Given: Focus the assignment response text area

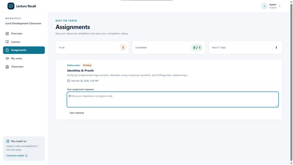Looking at the screenshot, I should coord(173,99).
